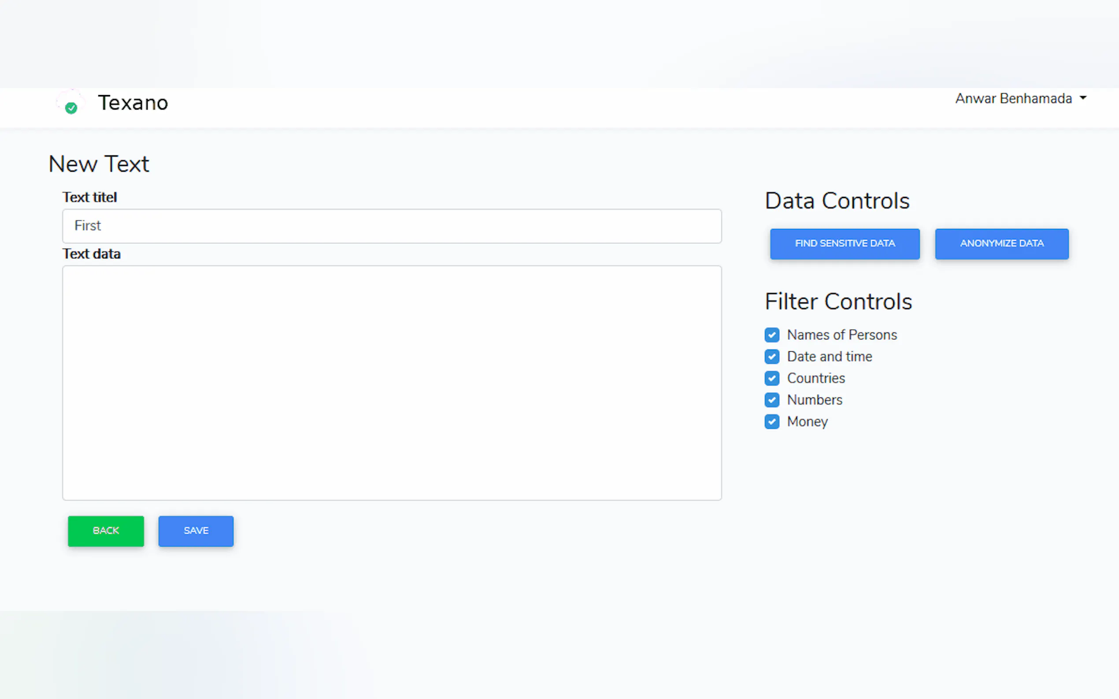Click the green Back button
The width and height of the screenshot is (1119, 699).
(106, 531)
